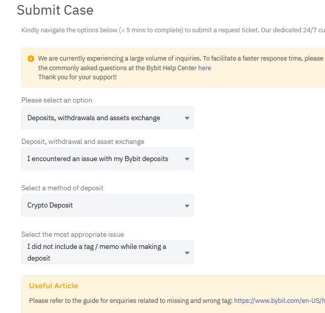Click the 'Please select an option' label
Image resolution: width=325 pixels, height=313 pixels.
click(57, 100)
